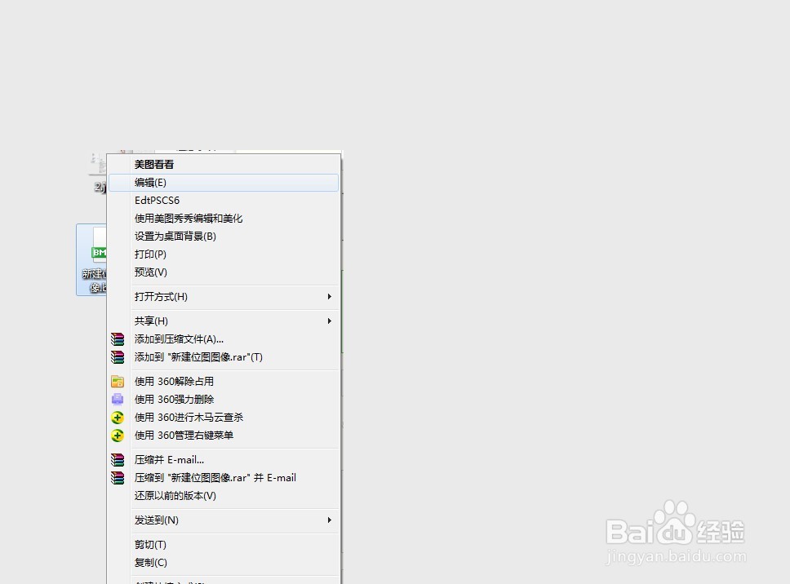
Task: Click 360 plus icon for 管理右键菜单
Action: (x=118, y=436)
